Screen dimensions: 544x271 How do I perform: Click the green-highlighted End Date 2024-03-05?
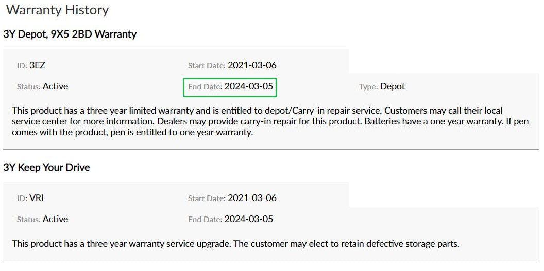click(x=248, y=86)
